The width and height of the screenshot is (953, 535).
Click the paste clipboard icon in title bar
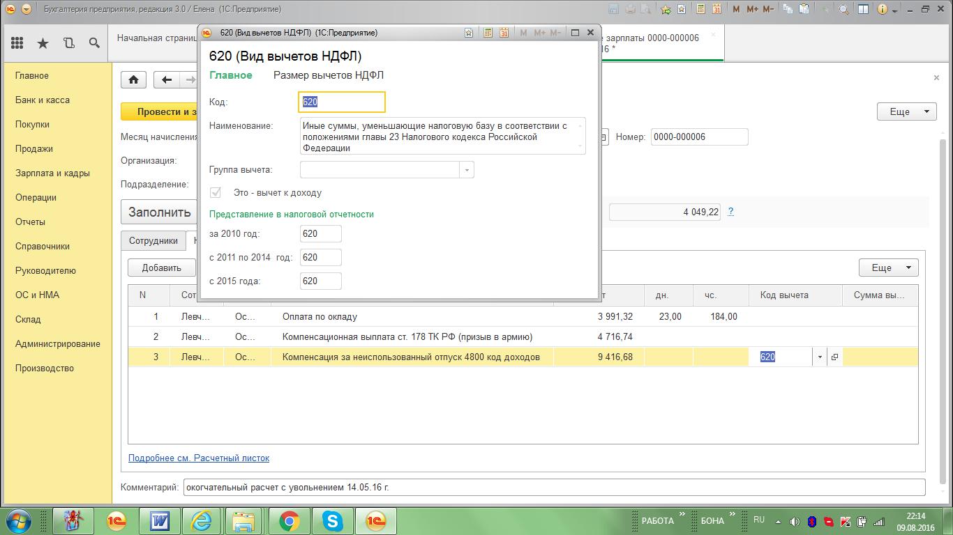pos(804,9)
